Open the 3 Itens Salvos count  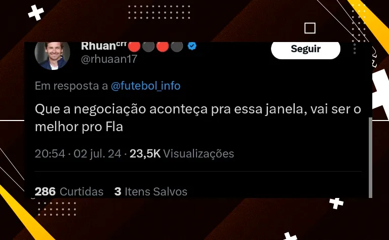[x=151, y=192]
